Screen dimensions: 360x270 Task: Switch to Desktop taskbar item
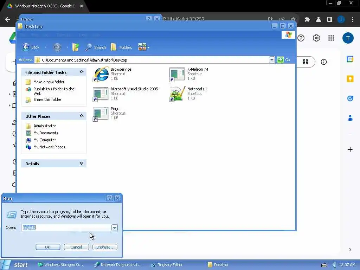[x=218, y=265]
